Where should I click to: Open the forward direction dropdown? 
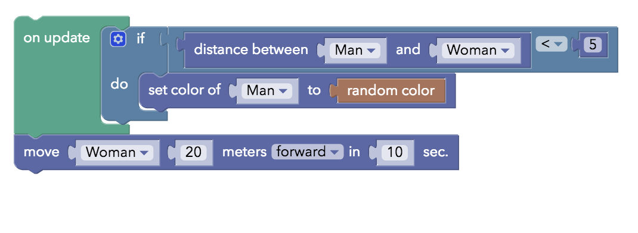307,152
